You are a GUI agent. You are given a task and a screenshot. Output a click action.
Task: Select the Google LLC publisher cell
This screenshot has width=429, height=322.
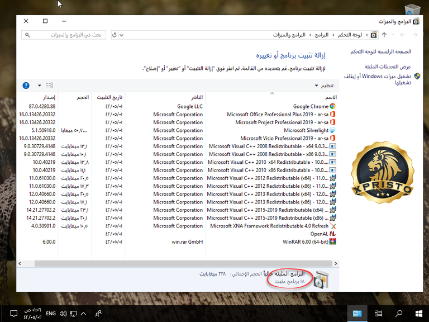click(x=190, y=106)
